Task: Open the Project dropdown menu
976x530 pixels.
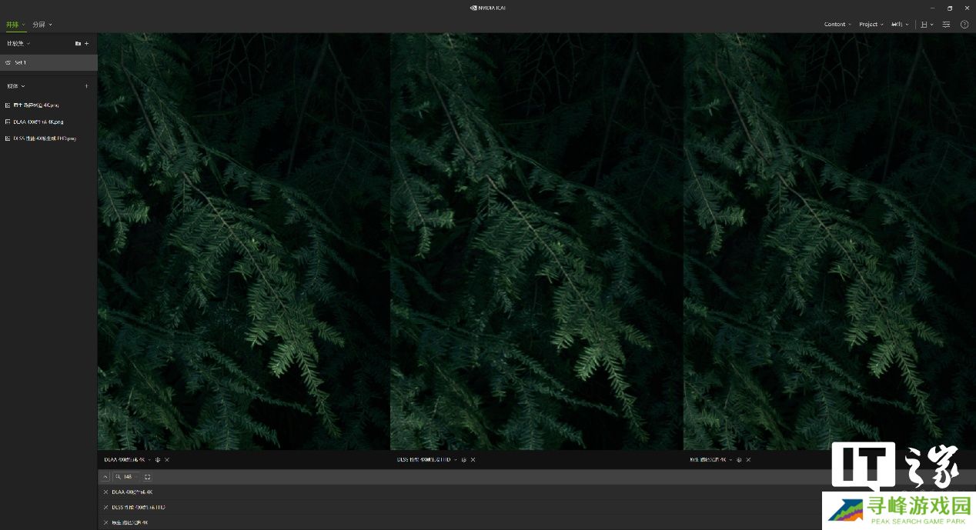Action: 871,25
